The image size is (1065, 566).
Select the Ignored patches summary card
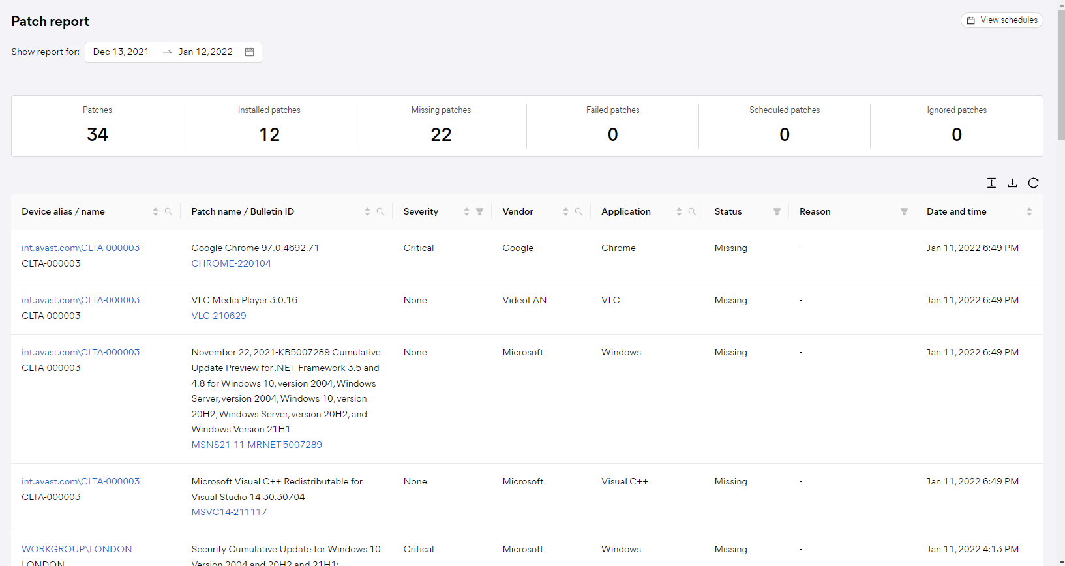pyautogui.click(x=957, y=126)
